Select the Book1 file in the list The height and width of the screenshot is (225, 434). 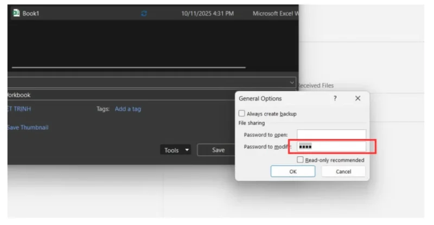tap(31, 14)
